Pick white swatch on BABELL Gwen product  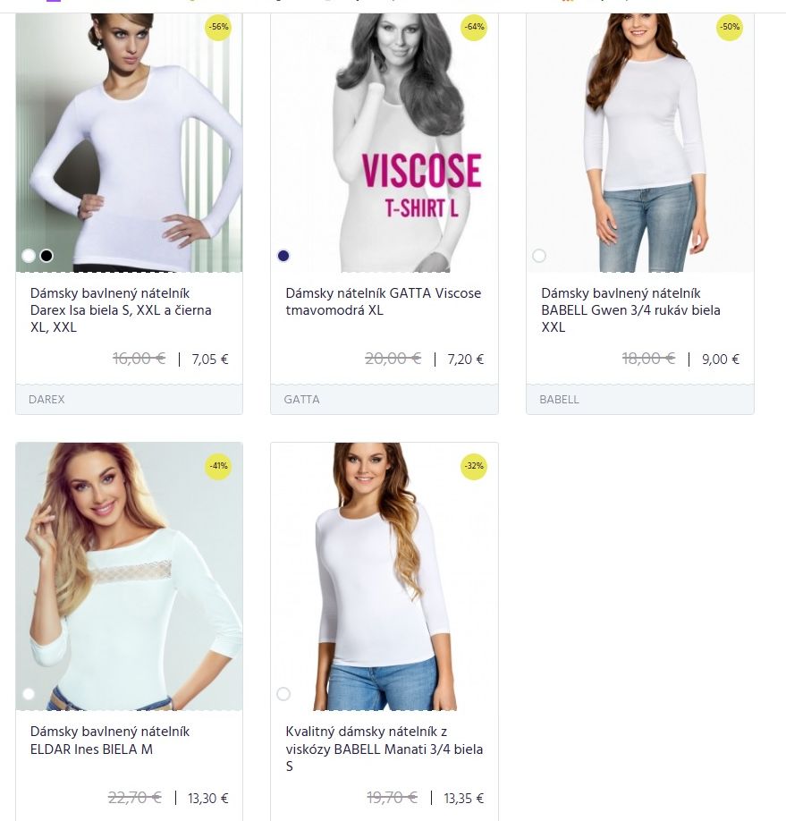539,256
